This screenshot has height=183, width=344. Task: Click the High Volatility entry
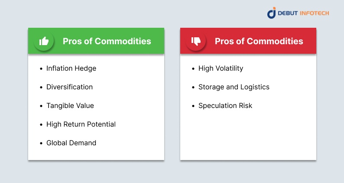point(221,69)
